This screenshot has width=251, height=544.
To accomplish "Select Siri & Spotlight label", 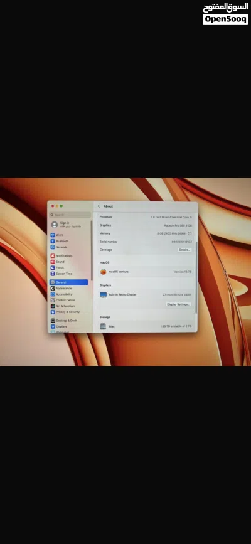I will (66, 306).
